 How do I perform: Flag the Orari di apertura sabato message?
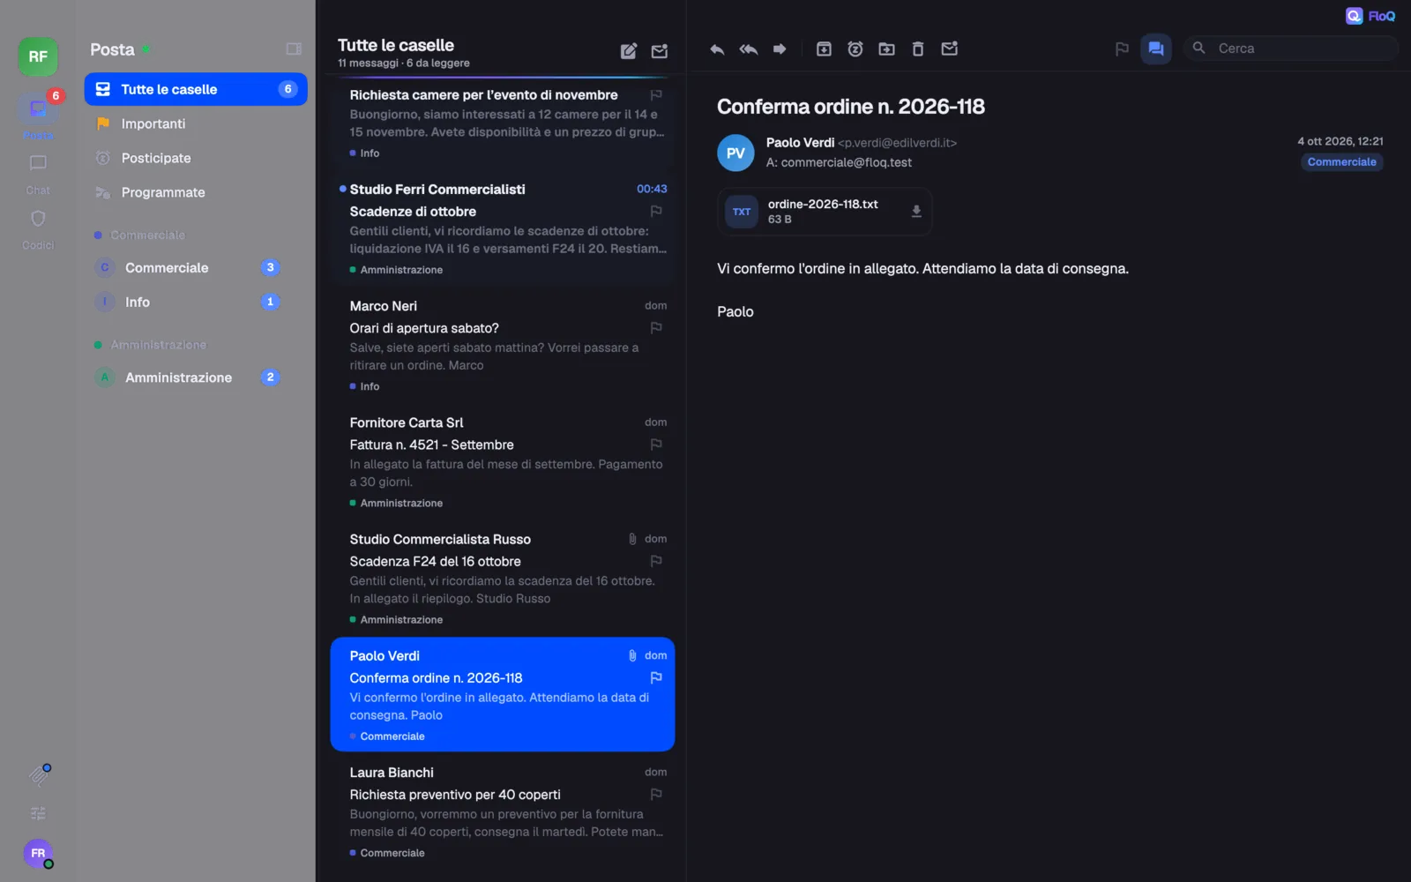pos(656,327)
